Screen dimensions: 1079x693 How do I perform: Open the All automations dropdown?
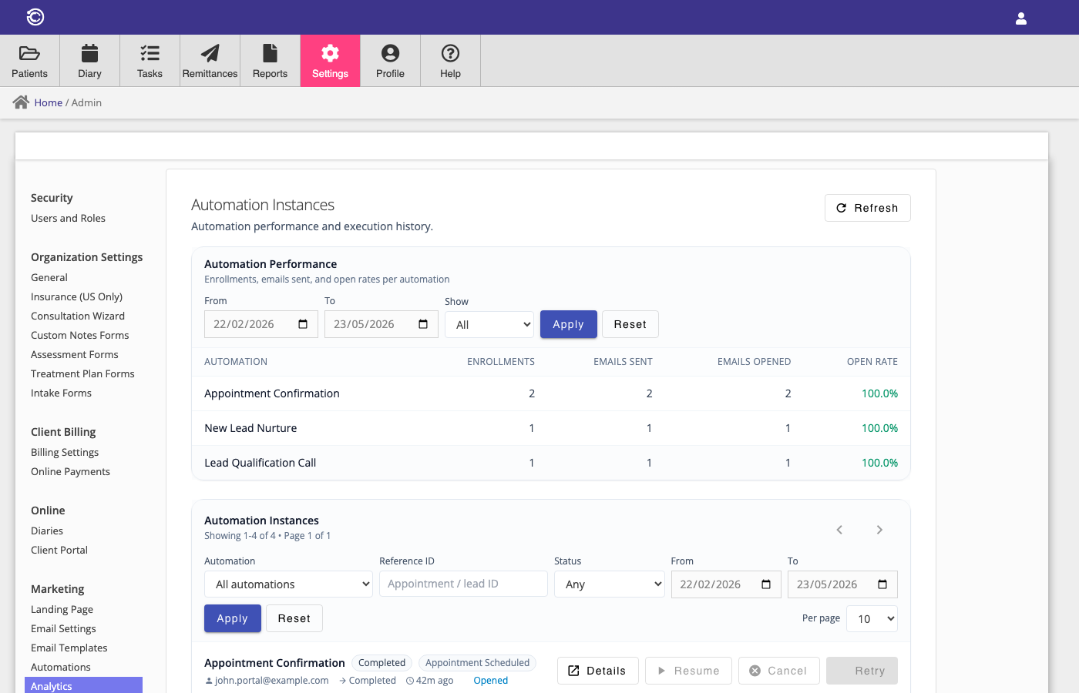click(x=289, y=584)
